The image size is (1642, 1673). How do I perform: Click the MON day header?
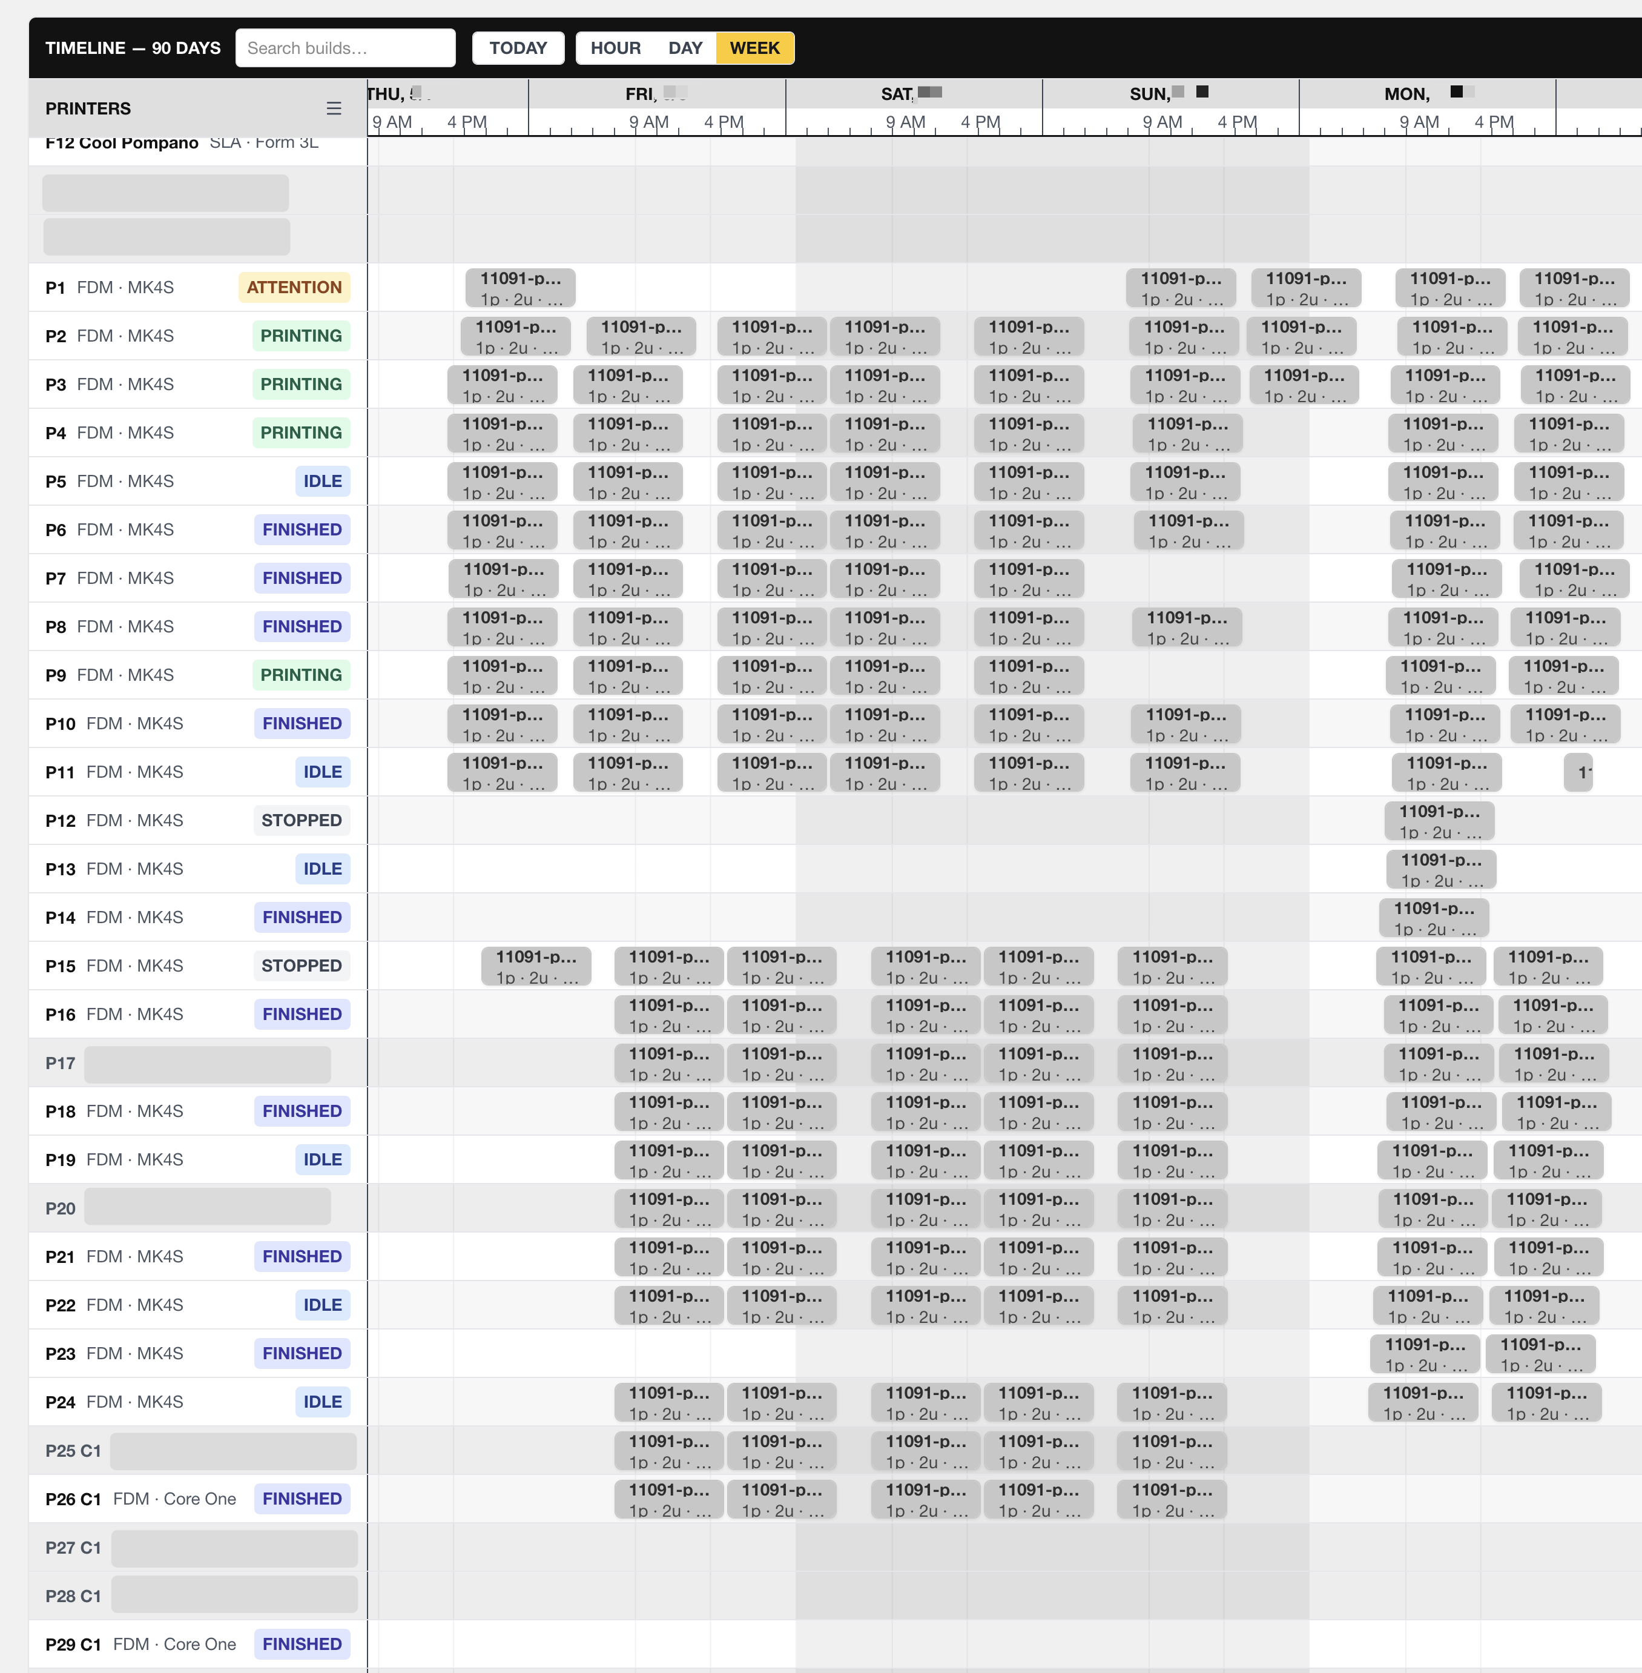click(x=1427, y=94)
